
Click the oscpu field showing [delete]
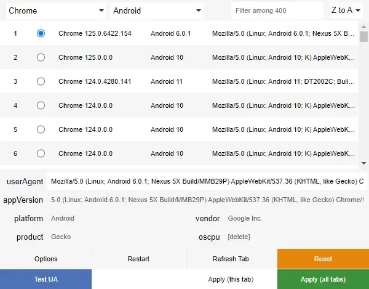295,237
